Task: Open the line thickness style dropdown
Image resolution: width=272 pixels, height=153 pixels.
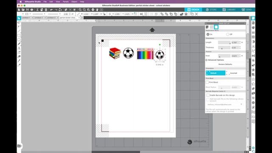Action: (x=60, y=14)
